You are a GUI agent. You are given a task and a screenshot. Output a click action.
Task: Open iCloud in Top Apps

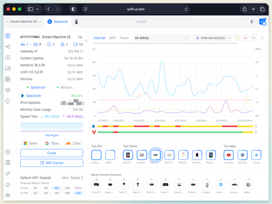pyautogui.click(x=256, y=155)
